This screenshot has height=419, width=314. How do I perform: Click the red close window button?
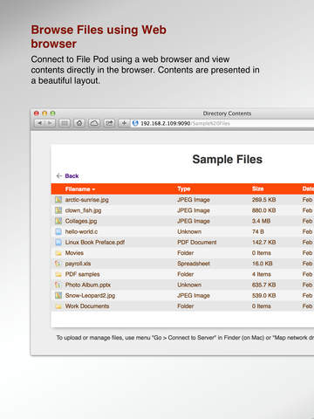(x=37, y=113)
